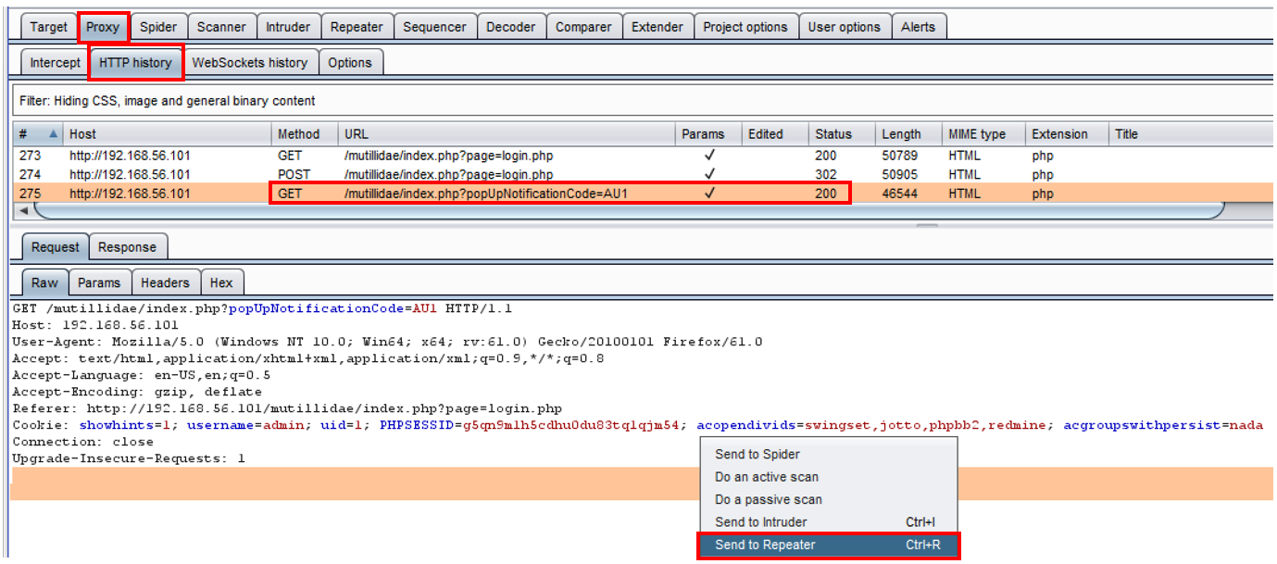Screen dimensions: 1277x564
Task: Click the Params checkmark for request 275
Action: (x=709, y=194)
